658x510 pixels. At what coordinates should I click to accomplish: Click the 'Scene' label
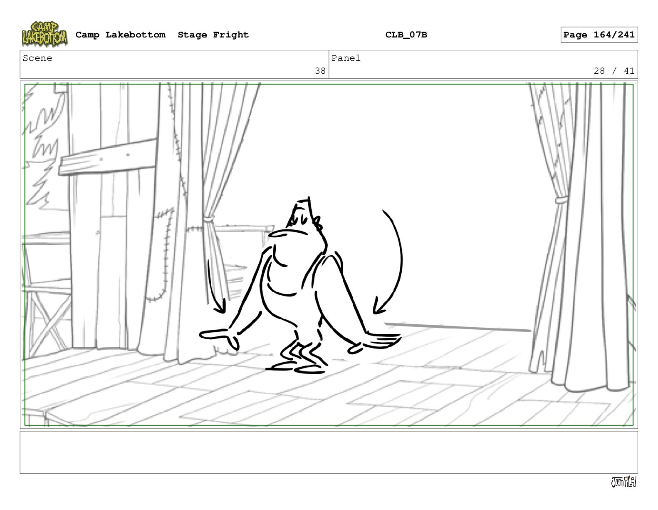click(37, 58)
